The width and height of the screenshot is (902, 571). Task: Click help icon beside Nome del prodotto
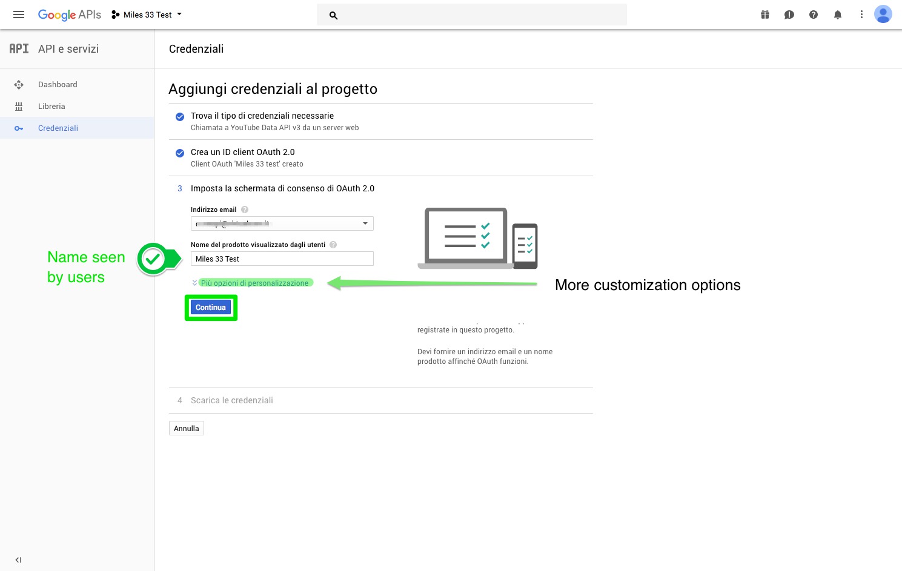333,245
